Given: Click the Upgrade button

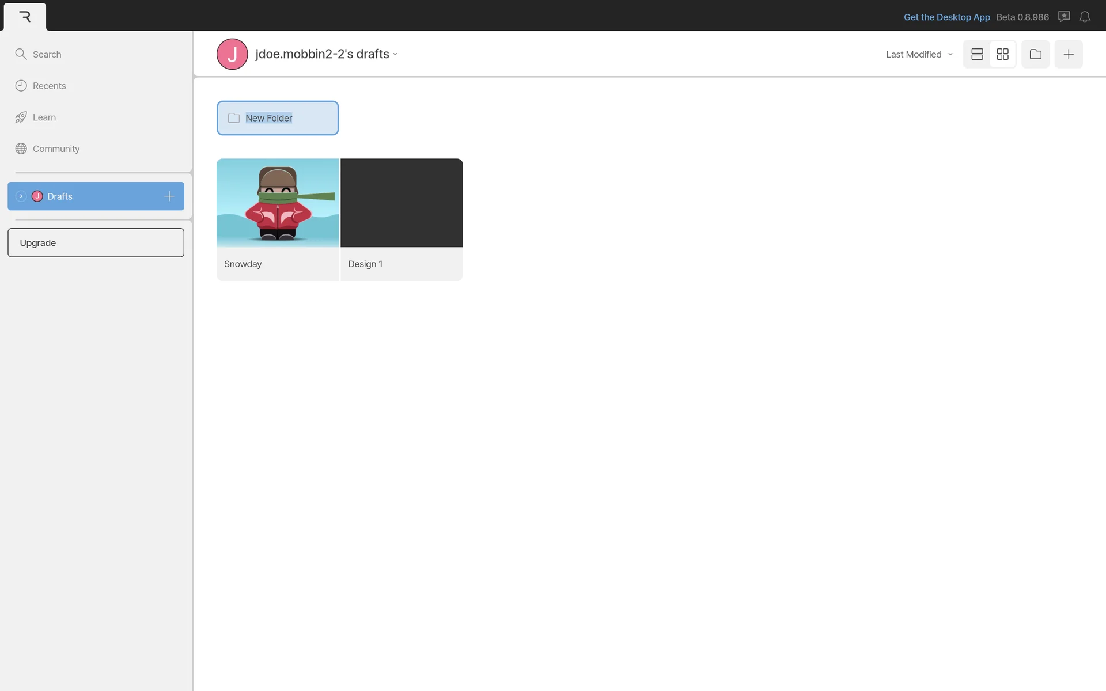Looking at the screenshot, I should 96,242.
